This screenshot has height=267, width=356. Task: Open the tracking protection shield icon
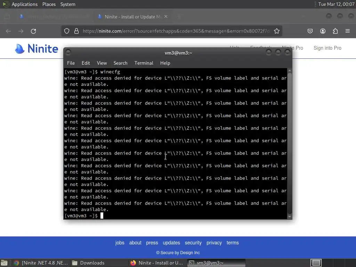tap(66, 31)
